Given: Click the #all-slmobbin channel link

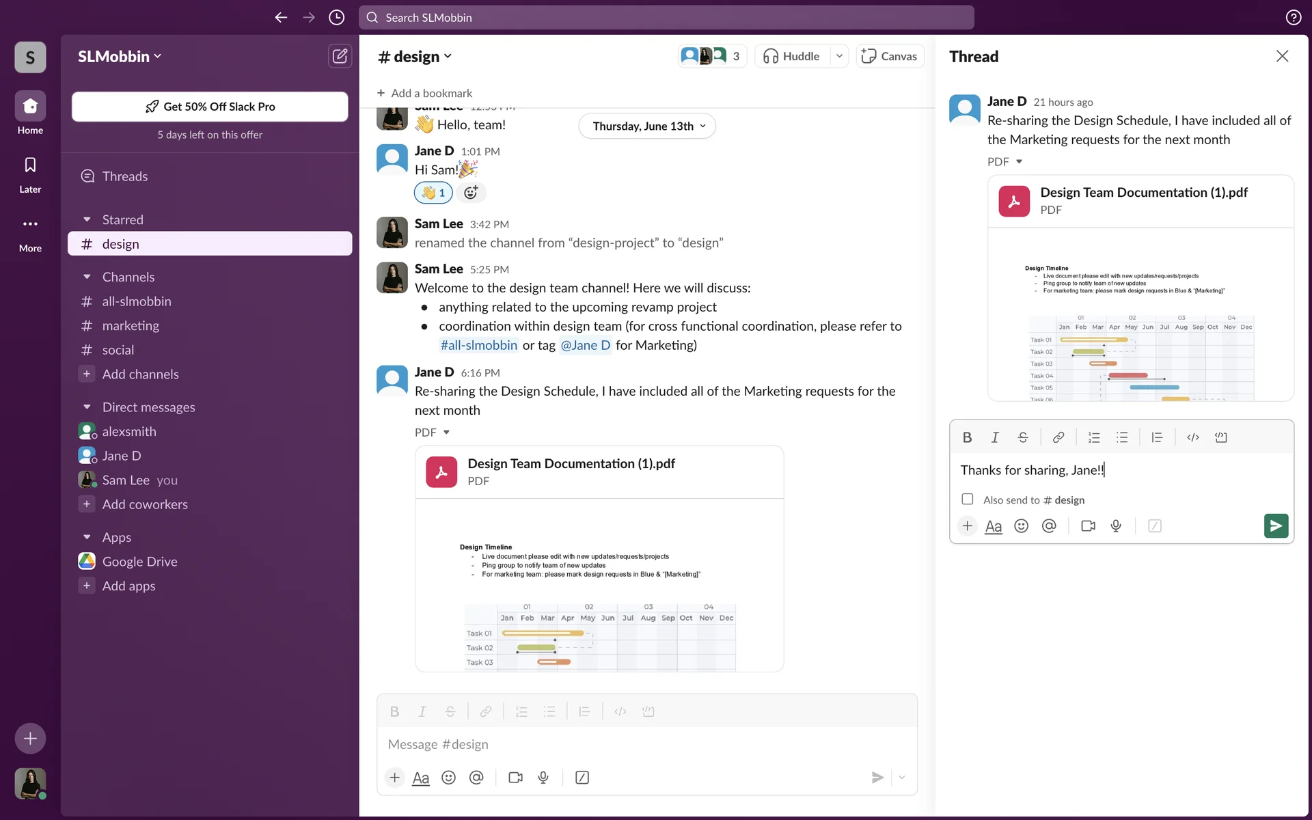Looking at the screenshot, I should [478, 345].
